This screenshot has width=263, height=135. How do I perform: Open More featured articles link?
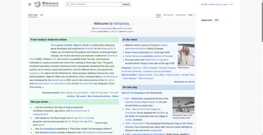coord(99,96)
